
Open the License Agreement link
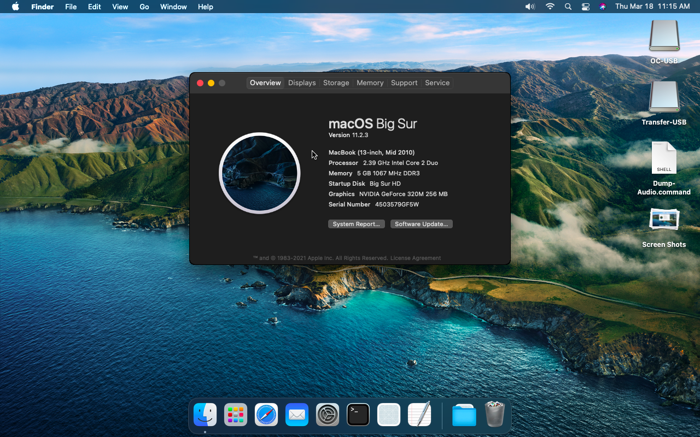point(415,258)
